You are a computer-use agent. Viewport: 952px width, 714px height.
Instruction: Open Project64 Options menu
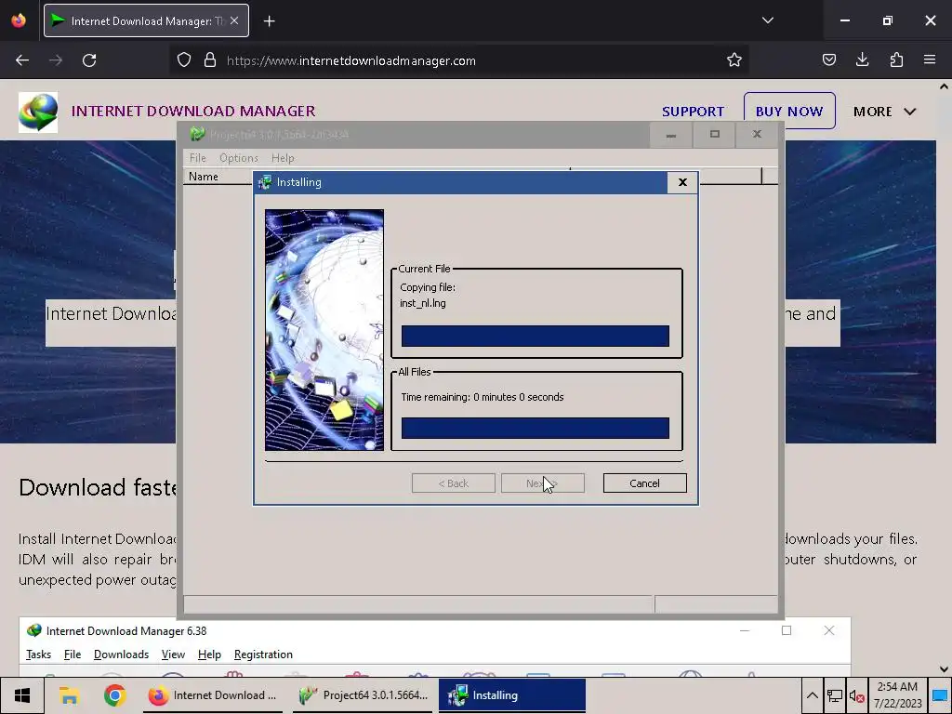[x=239, y=158]
